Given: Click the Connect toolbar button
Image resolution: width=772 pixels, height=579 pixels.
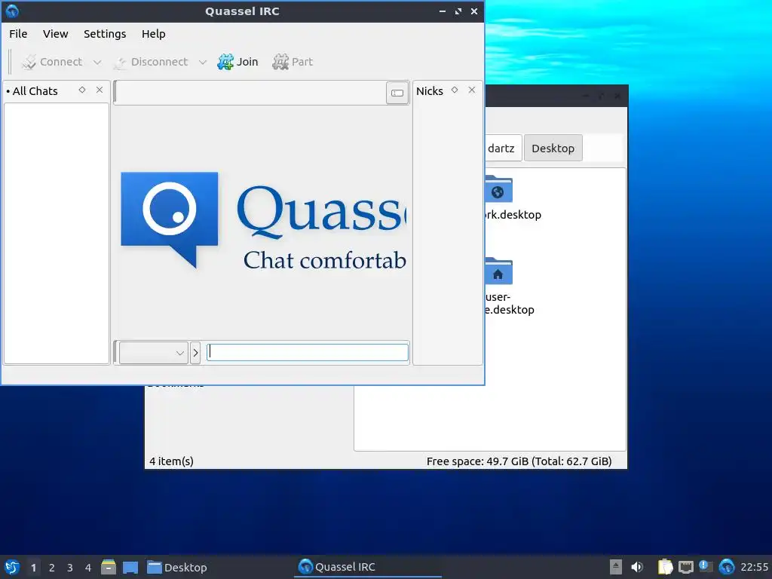Looking at the screenshot, I should coord(52,62).
